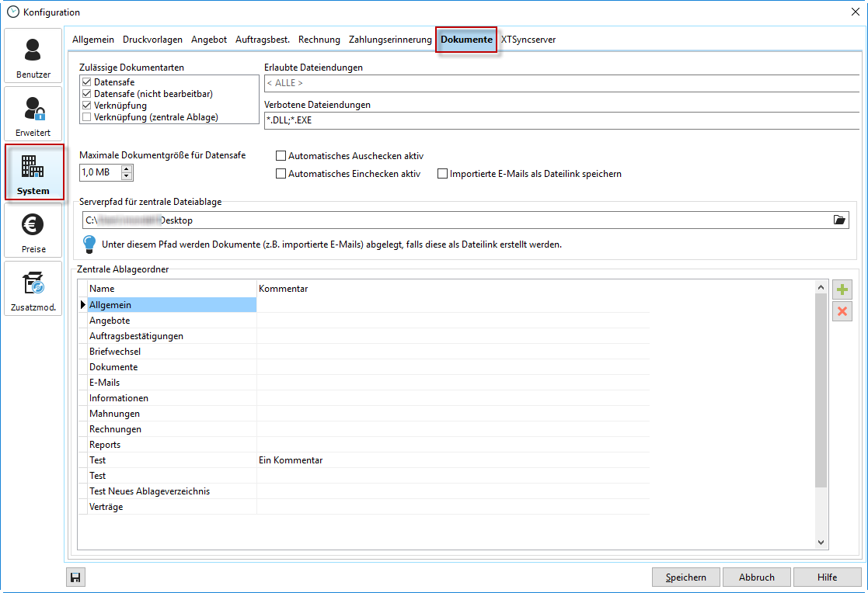The height and width of the screenshot is (593, 868).
Task: Uncheck the Datensafe document type
Action: (x=87, y=81)
